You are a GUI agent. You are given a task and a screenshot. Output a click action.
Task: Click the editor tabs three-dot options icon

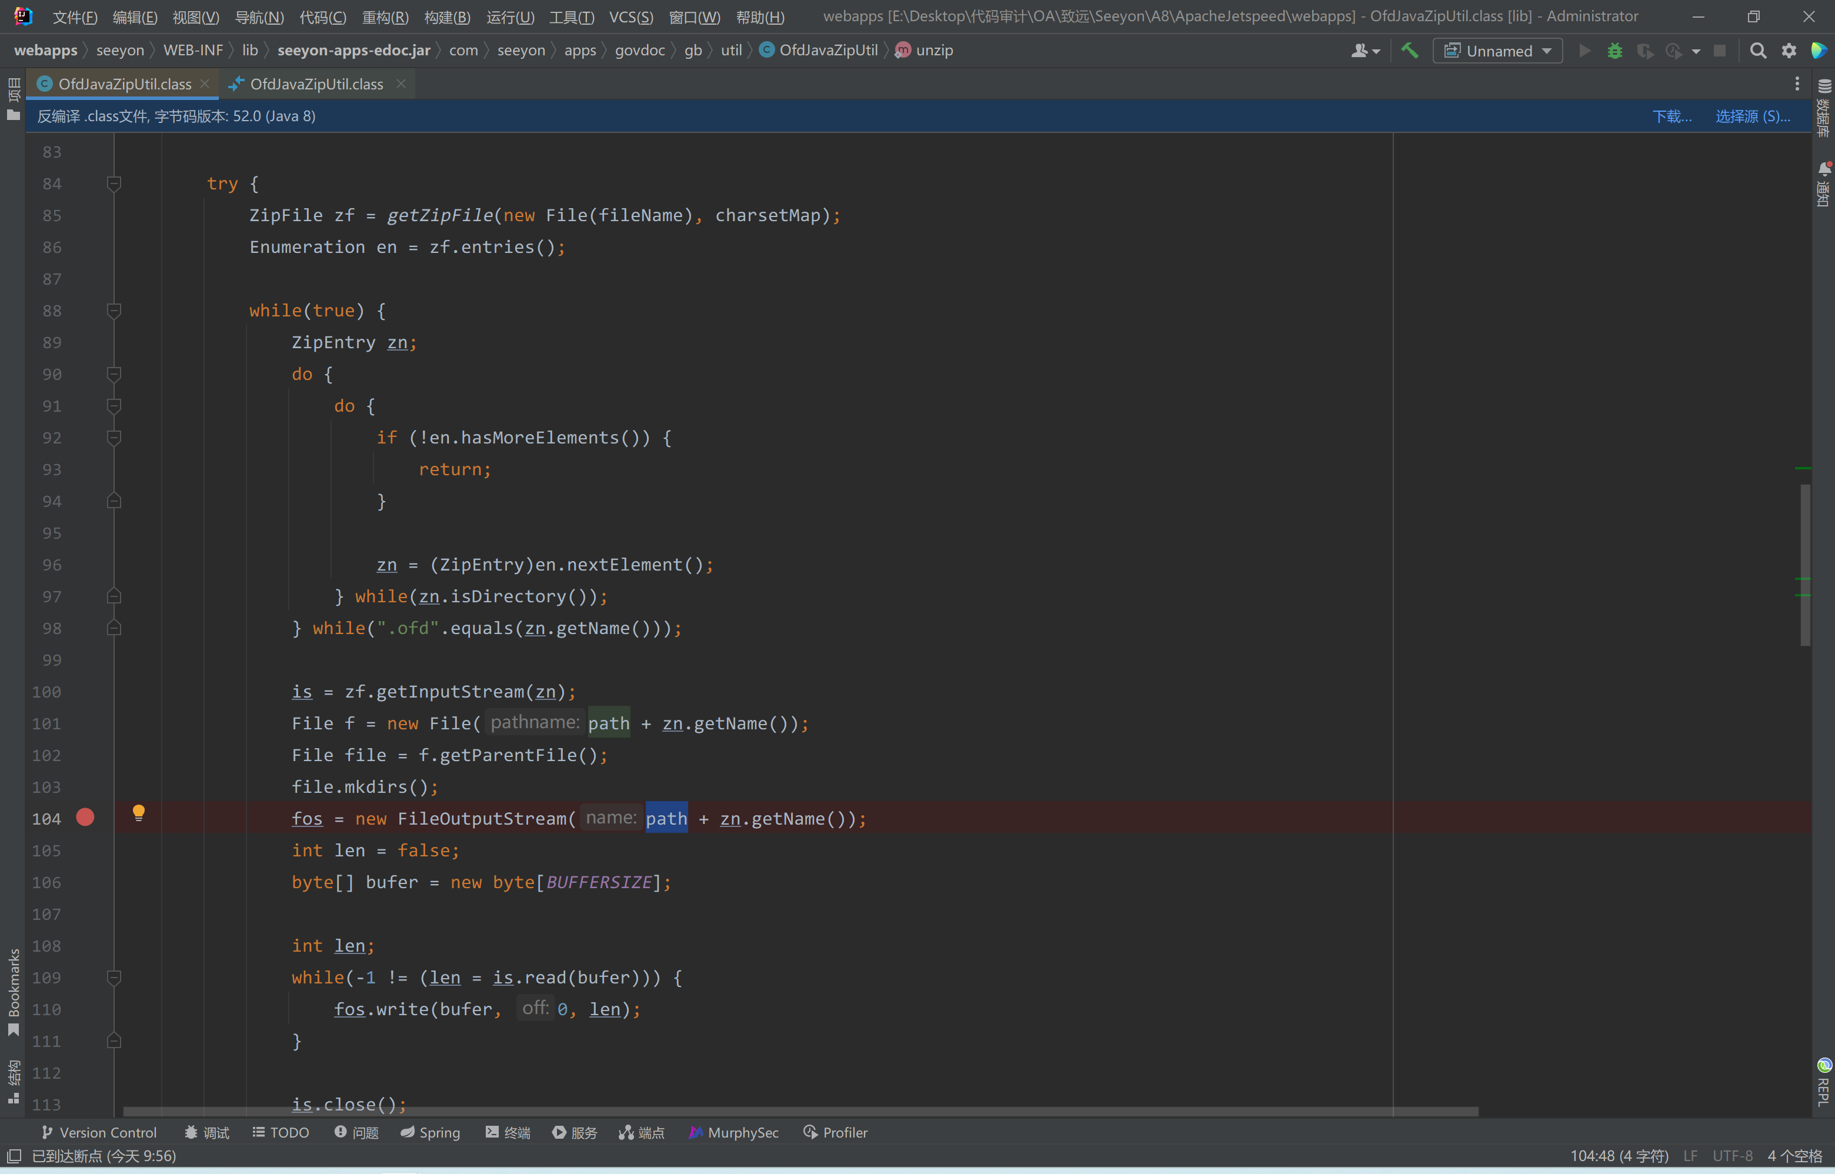point(1797,84)
